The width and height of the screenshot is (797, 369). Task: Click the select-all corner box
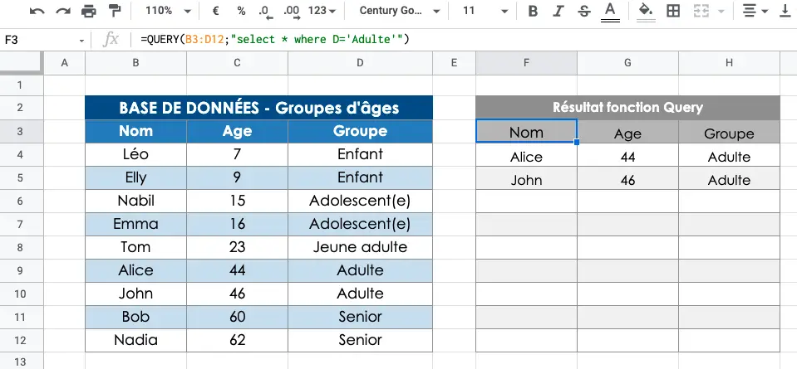tap(22, 63)
